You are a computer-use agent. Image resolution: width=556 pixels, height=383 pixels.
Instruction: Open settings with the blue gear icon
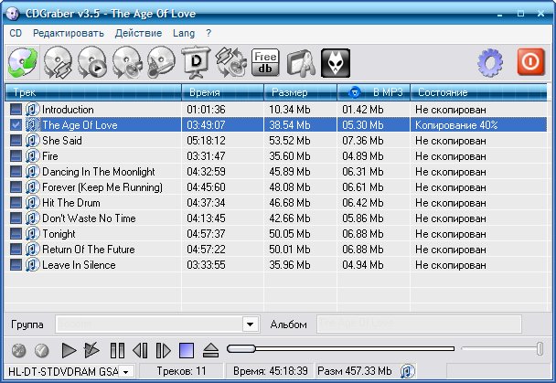click(491, 61)
